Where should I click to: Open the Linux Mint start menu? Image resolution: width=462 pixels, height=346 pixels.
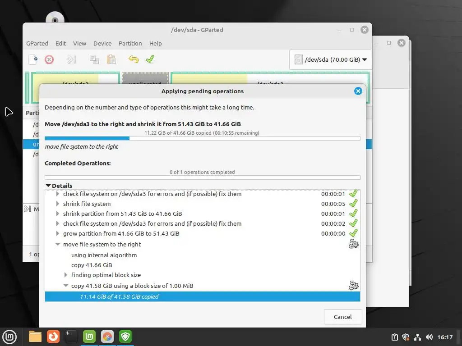click(9, 337)
